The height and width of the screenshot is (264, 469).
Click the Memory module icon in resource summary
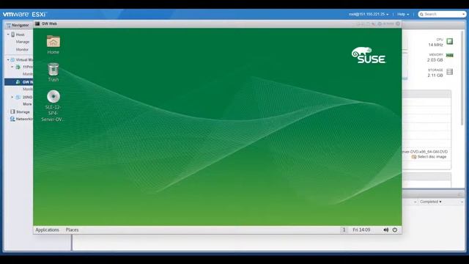point(449,56)
